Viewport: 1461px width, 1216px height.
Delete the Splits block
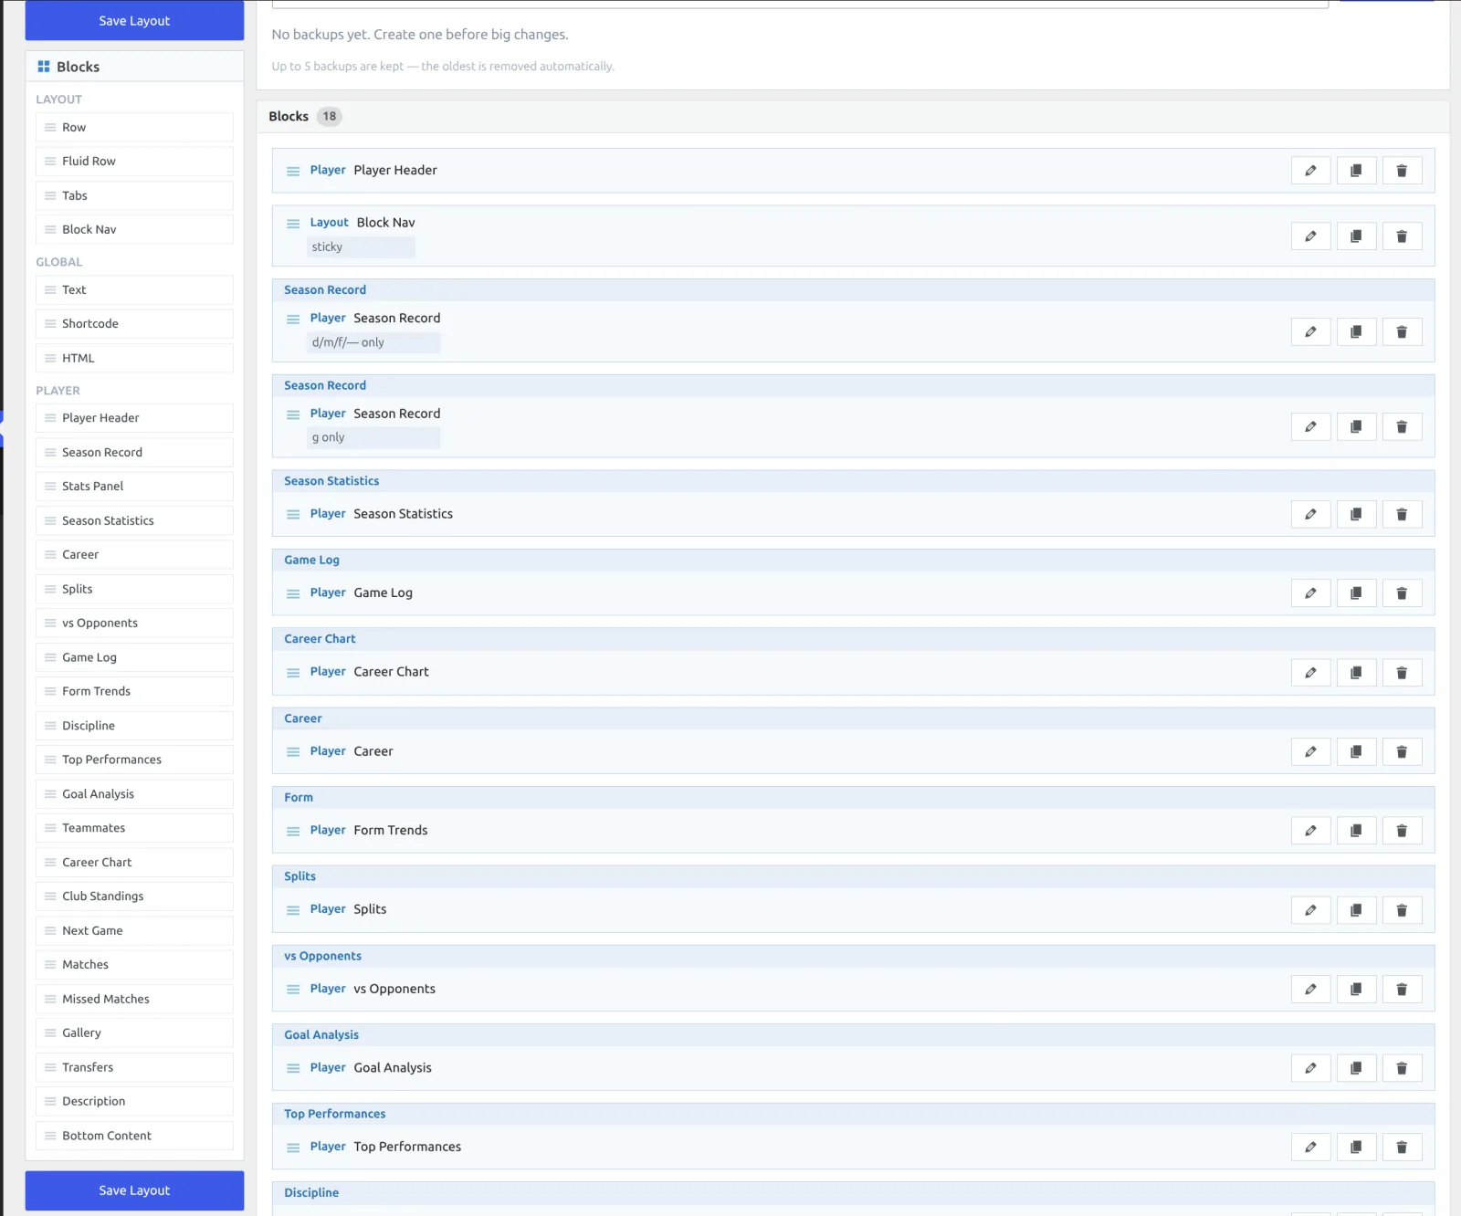[1402, 910]
